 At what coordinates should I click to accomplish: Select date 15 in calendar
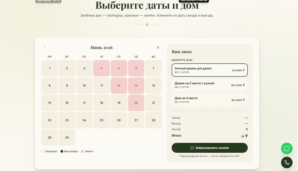(x=49, y=103)
